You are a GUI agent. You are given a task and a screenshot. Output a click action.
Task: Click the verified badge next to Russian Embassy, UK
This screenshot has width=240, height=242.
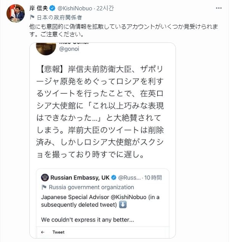pos(114,178)
